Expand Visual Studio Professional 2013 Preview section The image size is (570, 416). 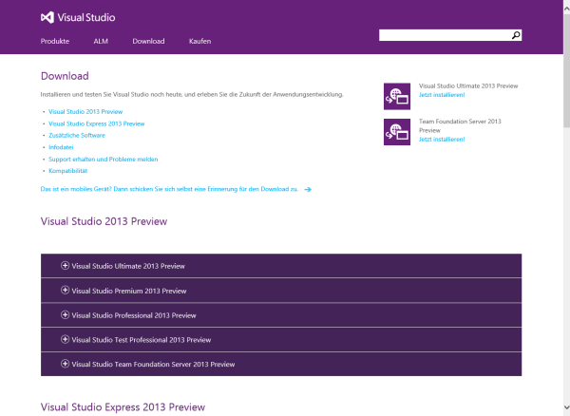pyautogui.click(x=281, y=315)
